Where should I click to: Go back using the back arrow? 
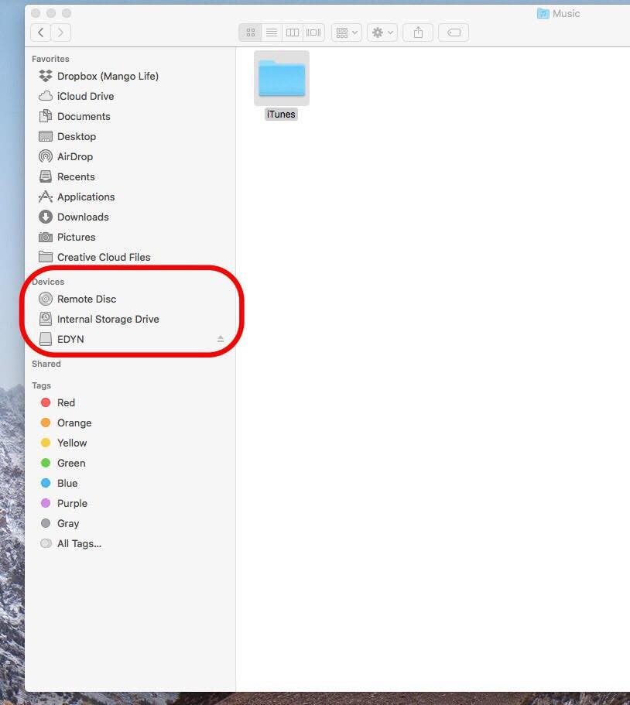pyautogui.click(x=39, y=33)
